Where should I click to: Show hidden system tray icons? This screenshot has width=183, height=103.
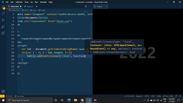tap(145, 100)
